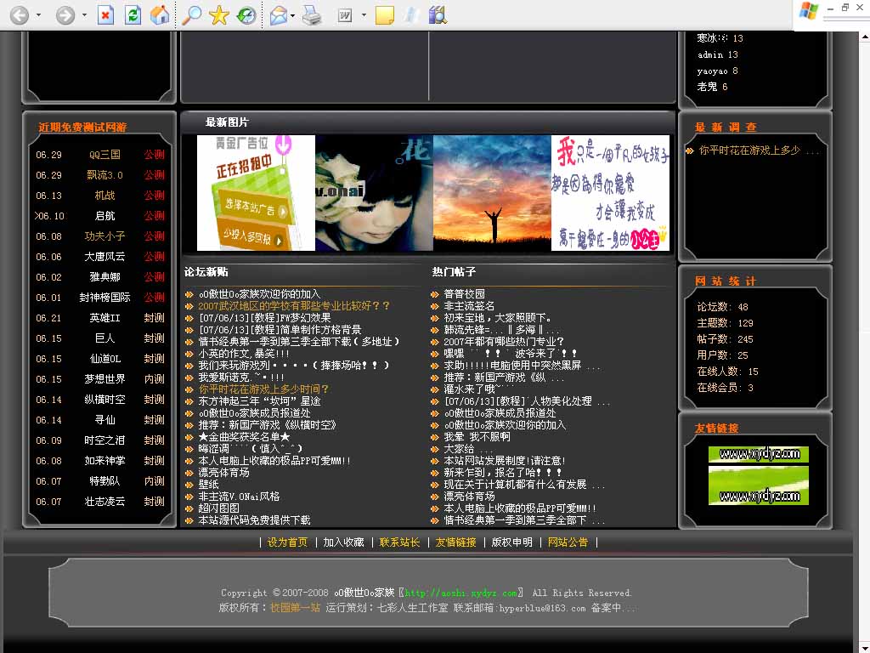Open post 东方神起三年“坎坷”星途
Image resolution: width=870 pixels, height=653 pixels.
(259, 401)
